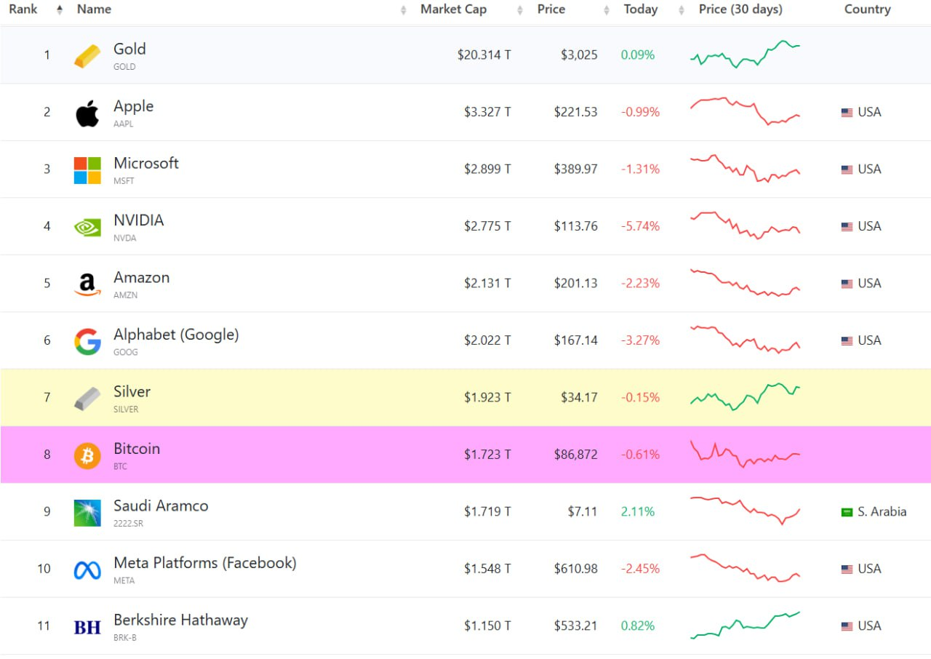Click Saudi Aramco's 2.11% today change
931x659 pixels.
coord(638,512)
